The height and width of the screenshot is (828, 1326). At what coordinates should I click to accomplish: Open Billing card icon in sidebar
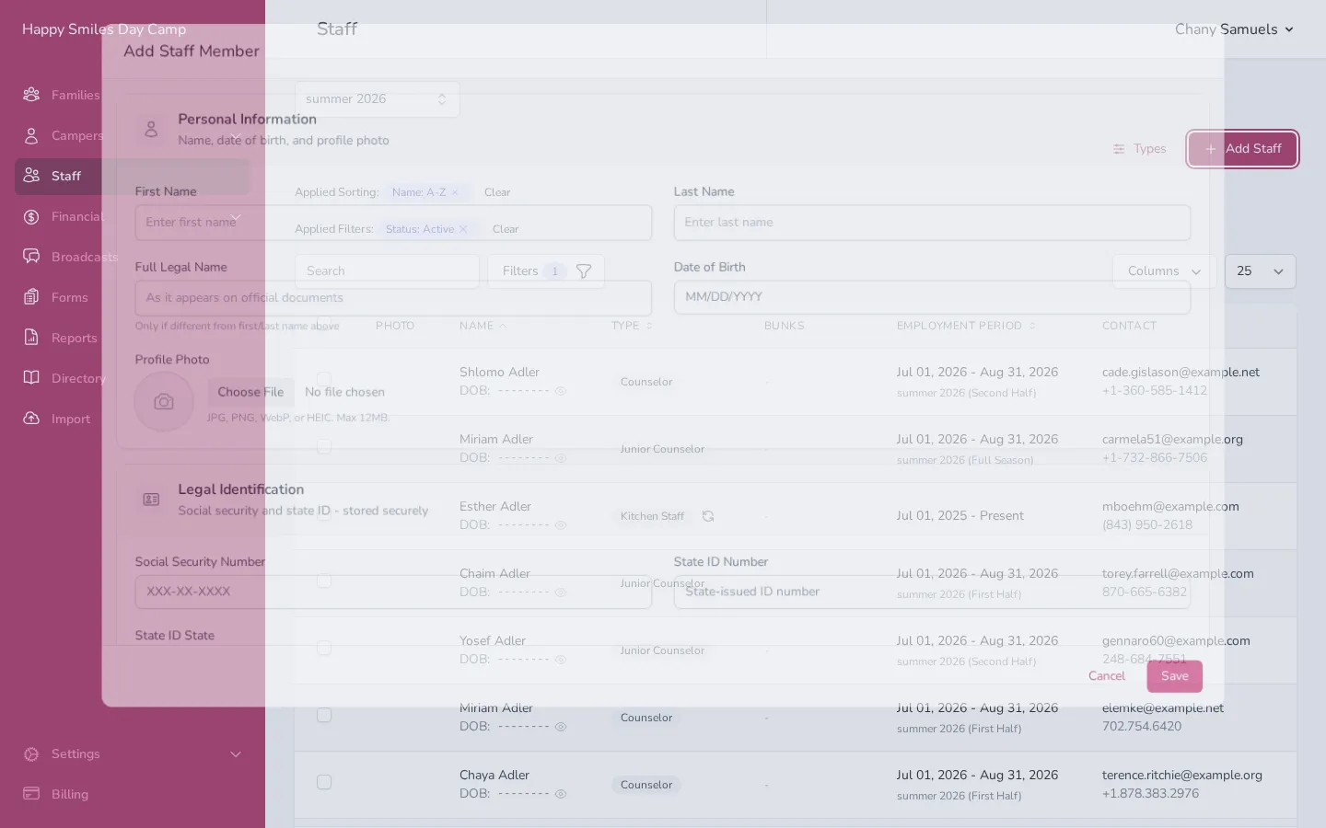(x=31, y=794)
